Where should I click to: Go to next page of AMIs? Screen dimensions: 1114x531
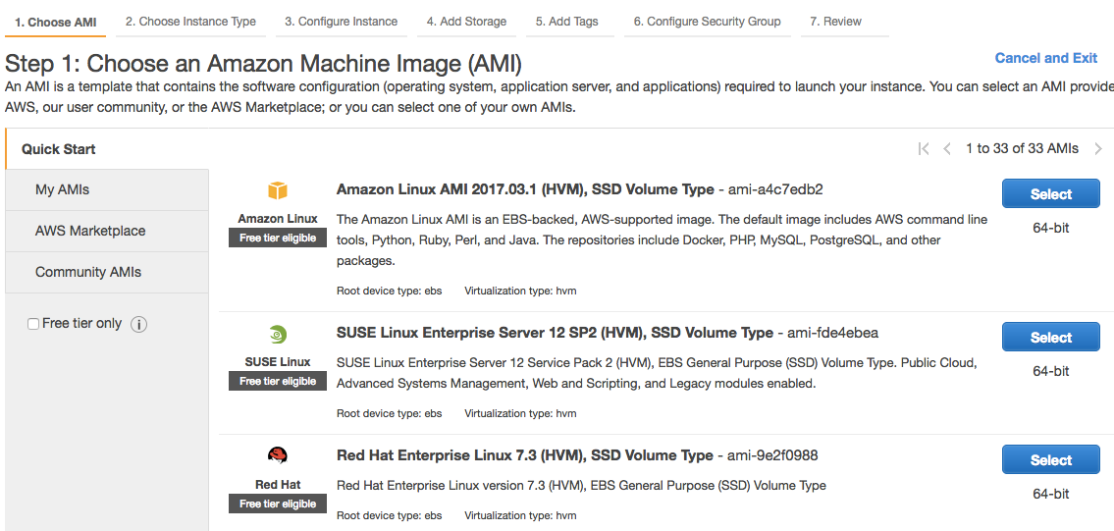point(1097,149)
